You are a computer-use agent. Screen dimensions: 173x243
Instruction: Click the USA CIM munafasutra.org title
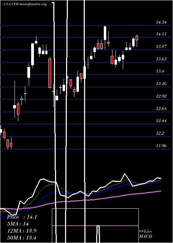point(25,4)
